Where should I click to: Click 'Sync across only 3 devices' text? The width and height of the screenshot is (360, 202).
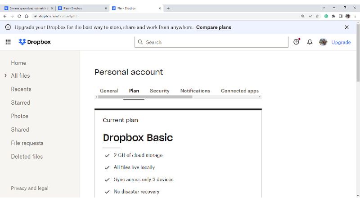point(144,180)
